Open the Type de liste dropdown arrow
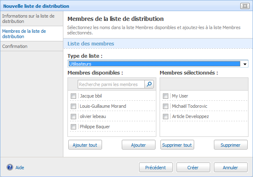Viewport: 253px width, 177px height. tap(245, 64)
